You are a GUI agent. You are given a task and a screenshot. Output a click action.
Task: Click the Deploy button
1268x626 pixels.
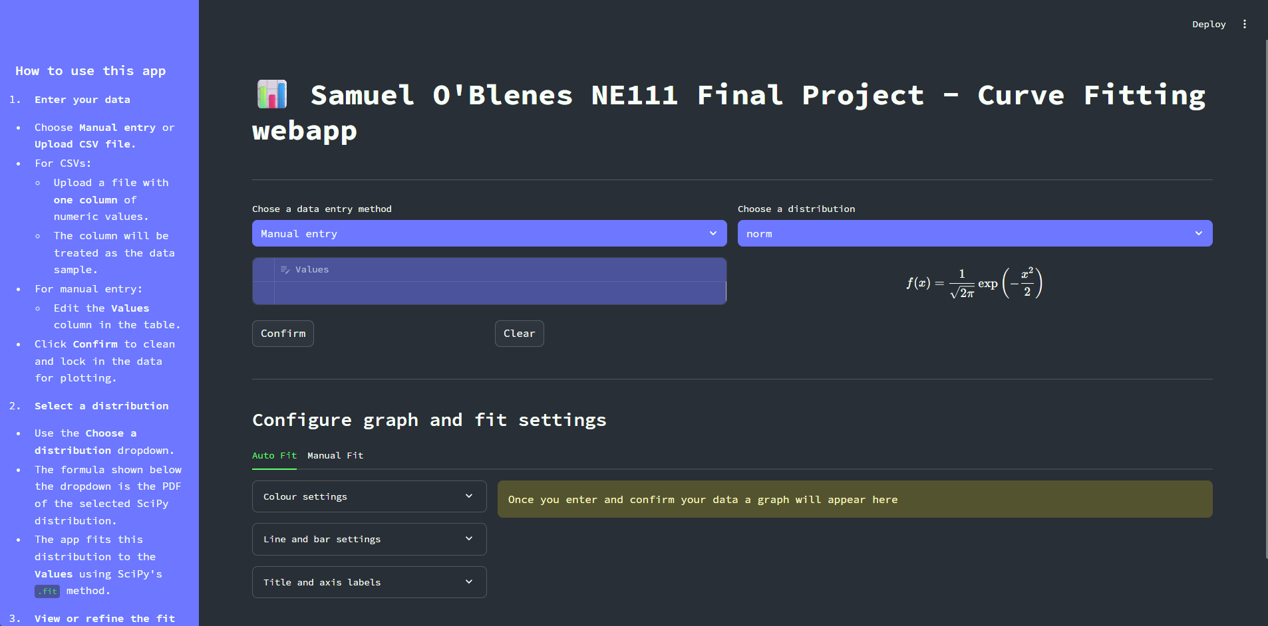pyautogui.click(x=1208, y=24)
